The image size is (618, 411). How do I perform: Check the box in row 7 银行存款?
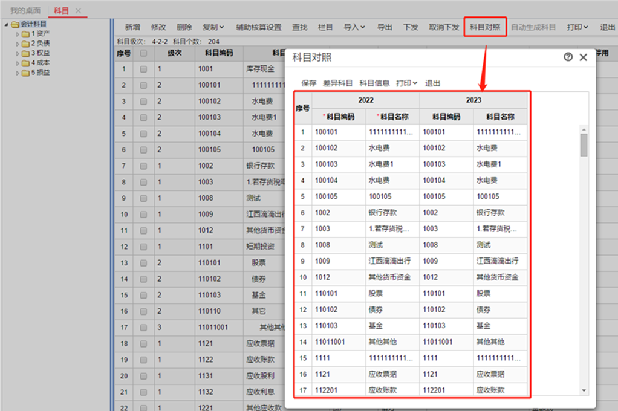pyautogui.click(x=143, y=166)
